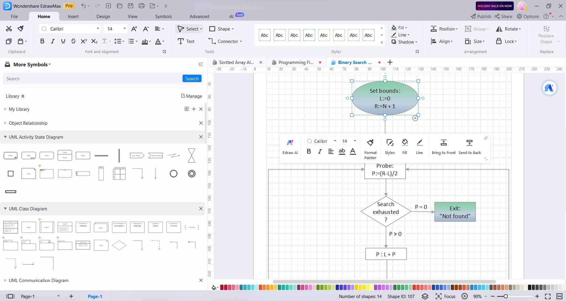566x301 pixels.
Task: Open the Layers icon in status bar
Action: point(425,296)
